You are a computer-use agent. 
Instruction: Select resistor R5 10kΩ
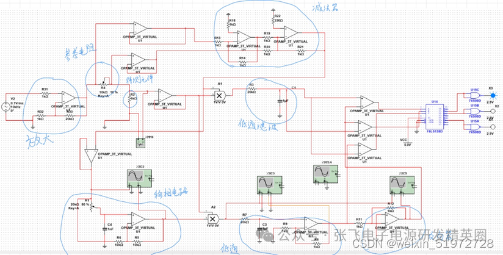[137, 241]
